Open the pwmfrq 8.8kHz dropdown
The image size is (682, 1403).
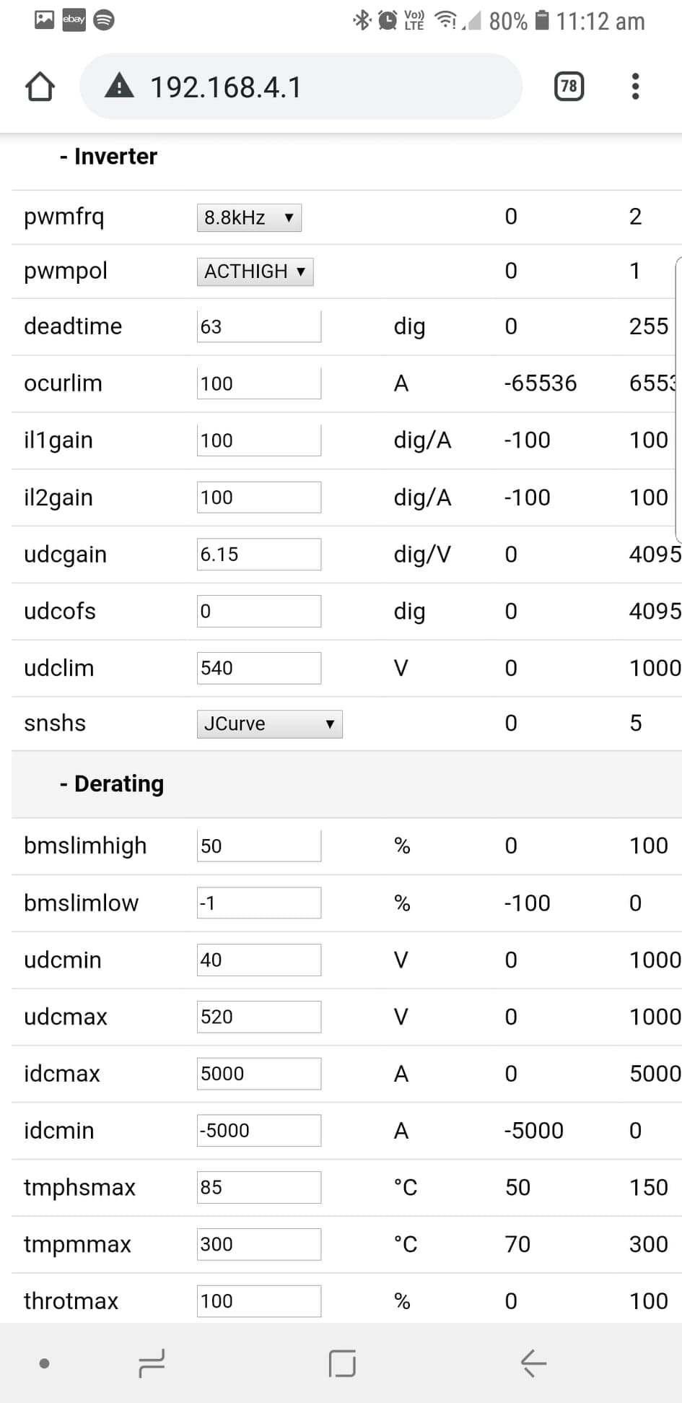point(249,217)
